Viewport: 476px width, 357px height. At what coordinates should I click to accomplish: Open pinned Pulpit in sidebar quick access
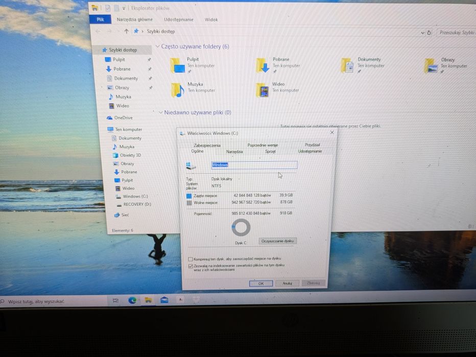click(x=118, y=59)
